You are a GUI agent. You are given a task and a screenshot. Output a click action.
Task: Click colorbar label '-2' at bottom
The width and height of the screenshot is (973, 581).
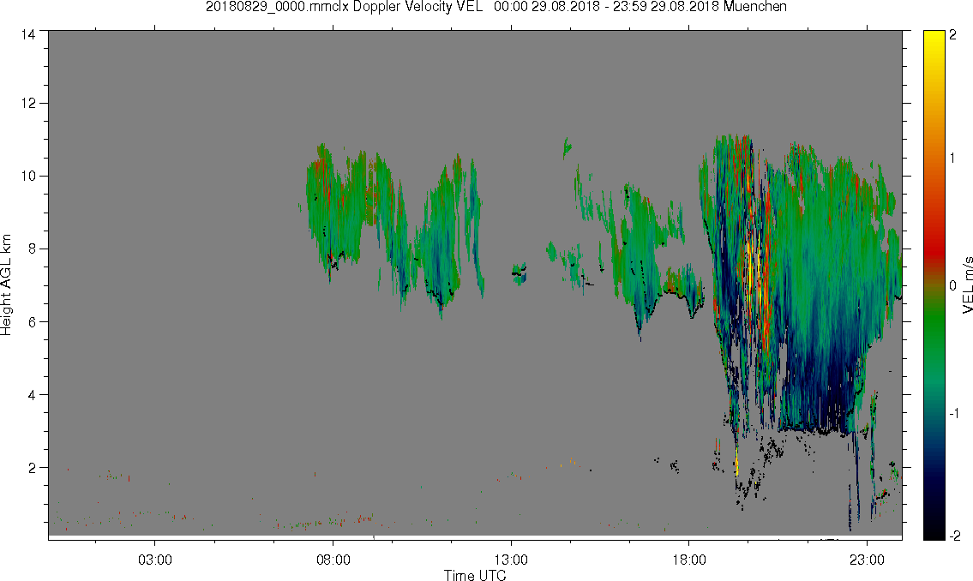tap(955, 536)
